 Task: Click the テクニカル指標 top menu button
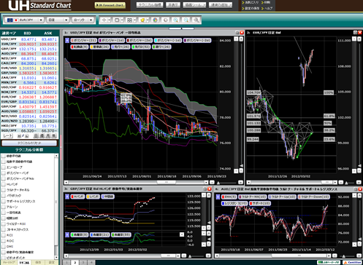150,5
